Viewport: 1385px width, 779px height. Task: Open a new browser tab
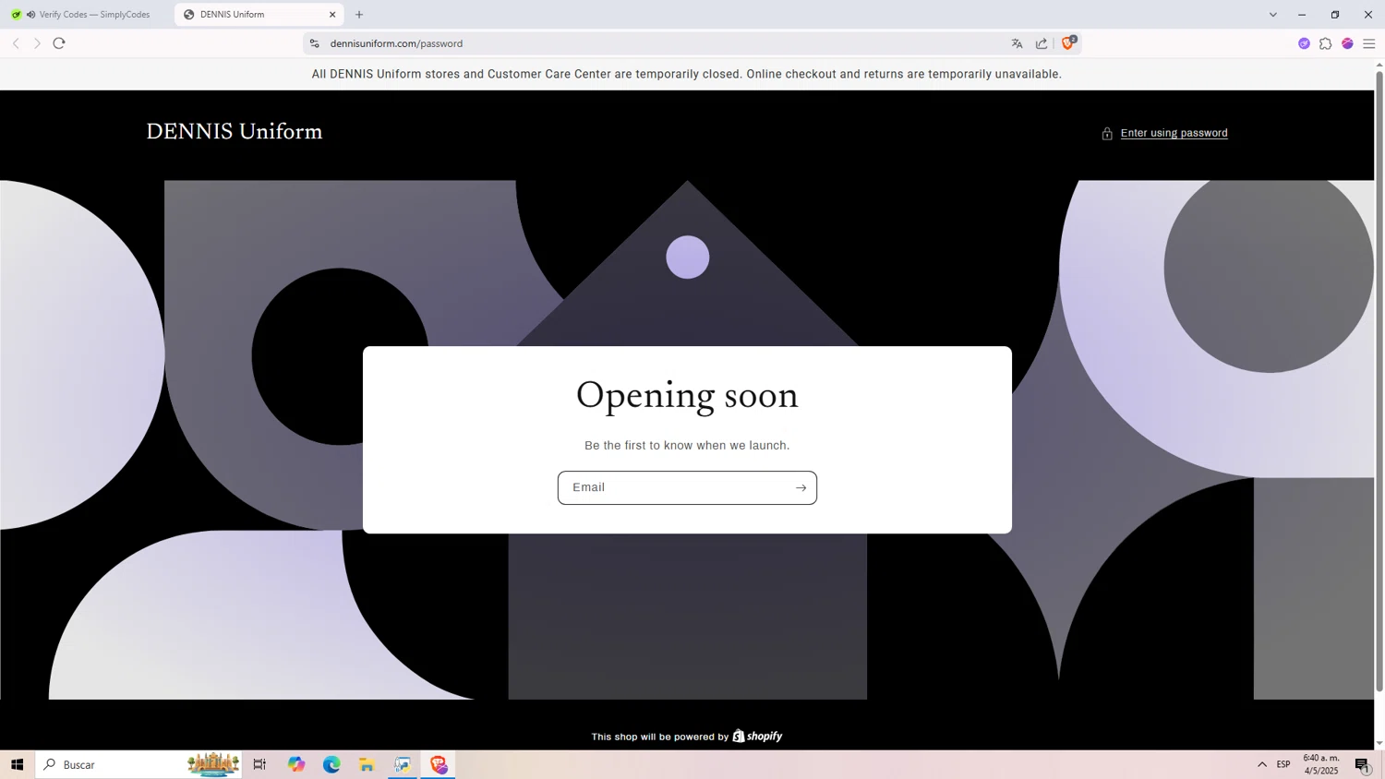[x=359, y=15]
